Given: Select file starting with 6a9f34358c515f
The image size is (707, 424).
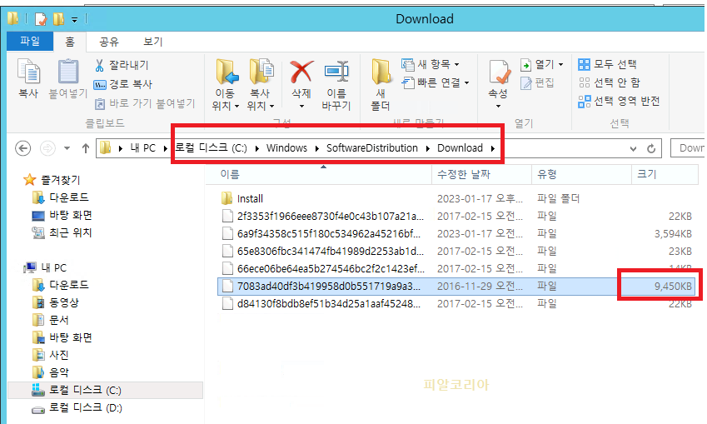Looking at the screenshot, I should coord(457,233).
